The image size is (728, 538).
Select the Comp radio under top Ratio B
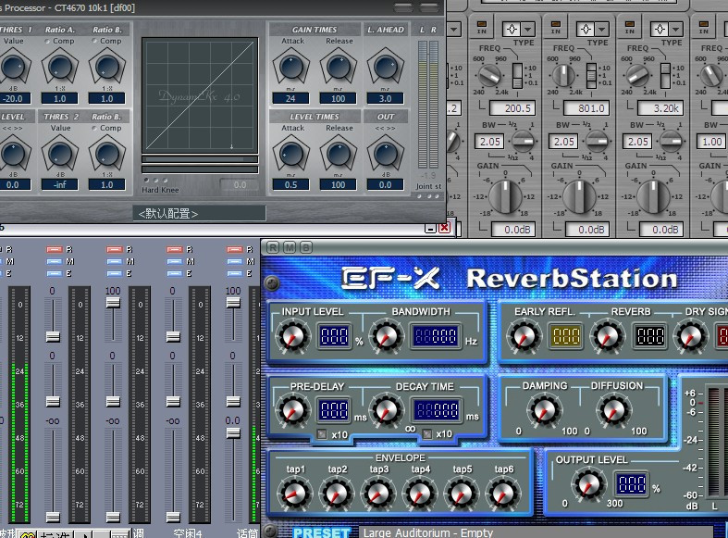point(94,41)
